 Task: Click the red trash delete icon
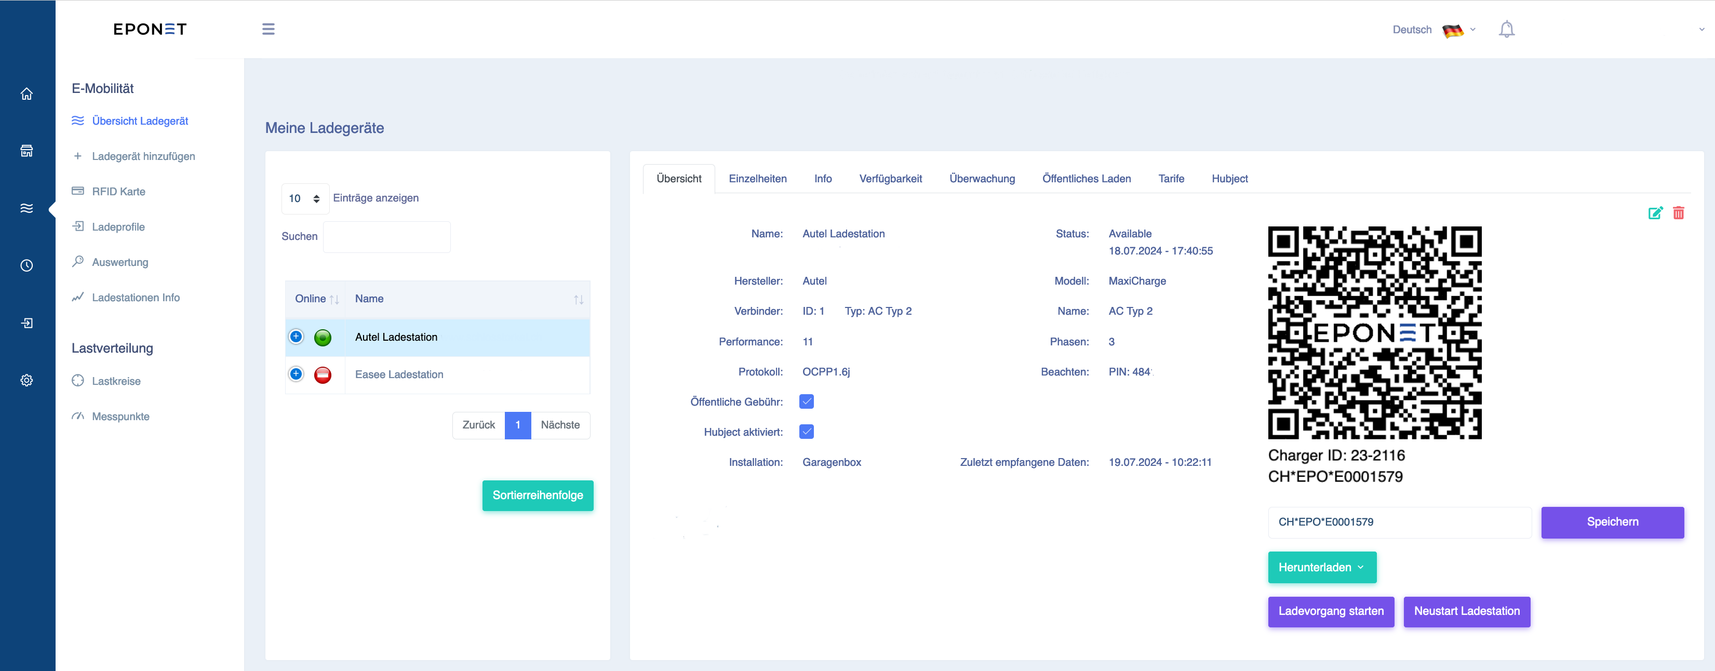click(1678, 213)
